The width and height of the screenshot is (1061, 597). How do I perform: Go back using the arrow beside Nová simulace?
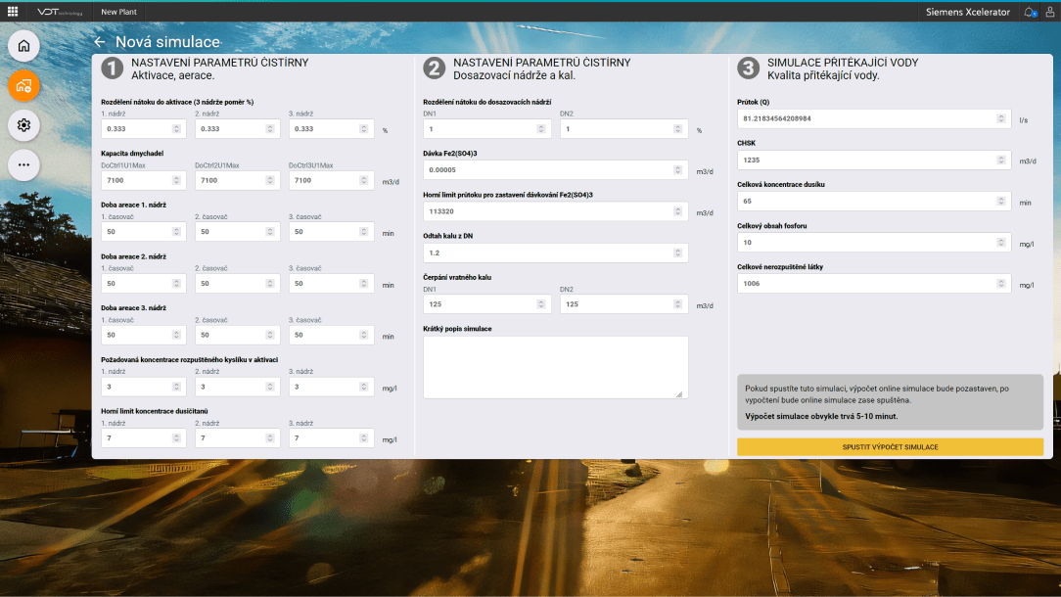click(99, 42)
